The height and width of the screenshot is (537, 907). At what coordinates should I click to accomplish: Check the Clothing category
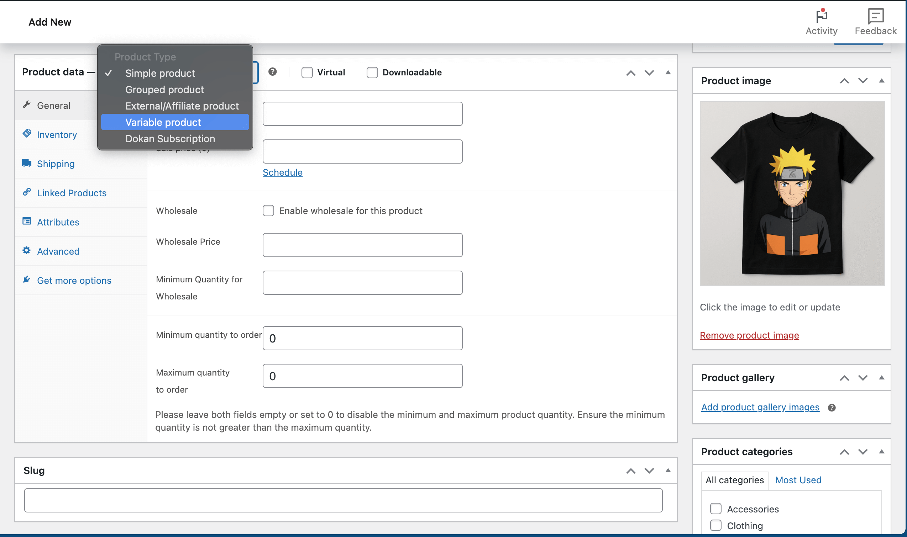(x=715, y=525)
